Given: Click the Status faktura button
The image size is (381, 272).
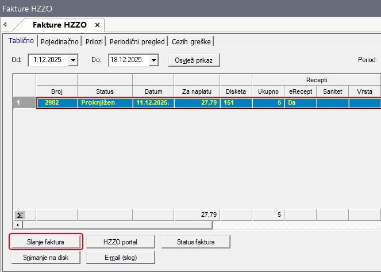Looking at the screenshot, I should 196,242.
